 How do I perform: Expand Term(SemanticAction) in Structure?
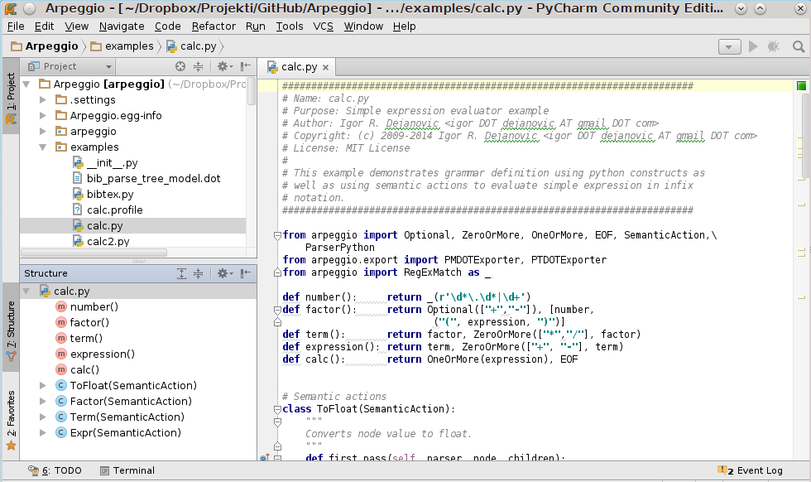[x=43, y=417]
